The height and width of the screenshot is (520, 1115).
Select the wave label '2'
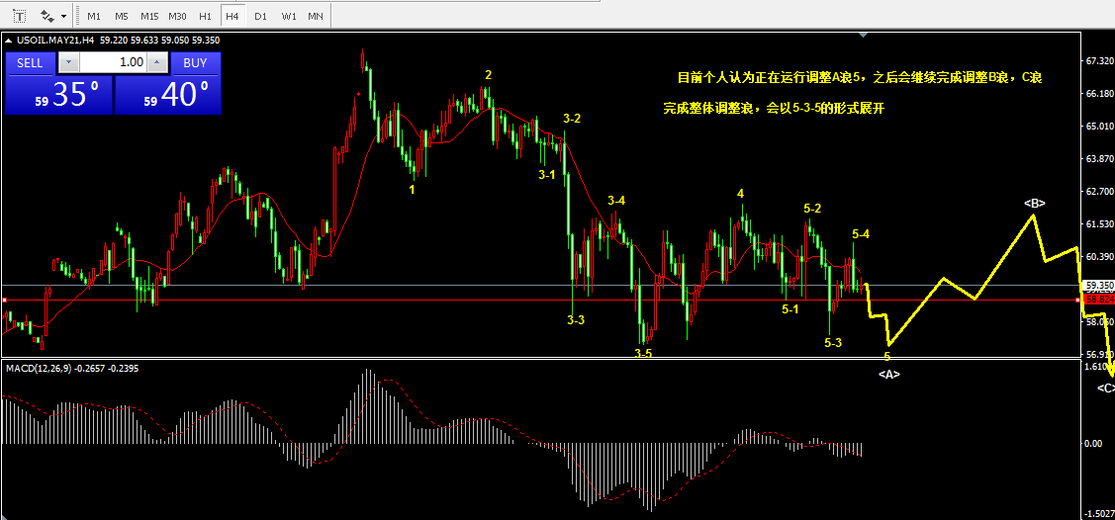(x=488, y=74)
